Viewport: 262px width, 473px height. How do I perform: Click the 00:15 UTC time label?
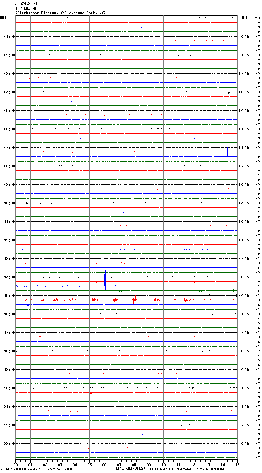[244, 333]
